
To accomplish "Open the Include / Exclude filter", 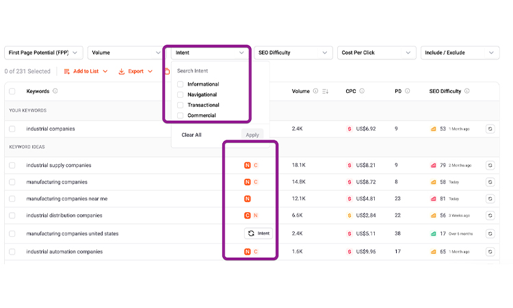I will pyautogui.click(x=460, y=53).
